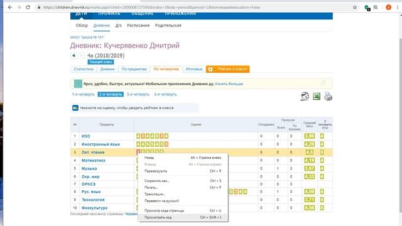Go to previous class with left arrow
Viewport: 402px width, 226px height.
(x=73, y=56)
